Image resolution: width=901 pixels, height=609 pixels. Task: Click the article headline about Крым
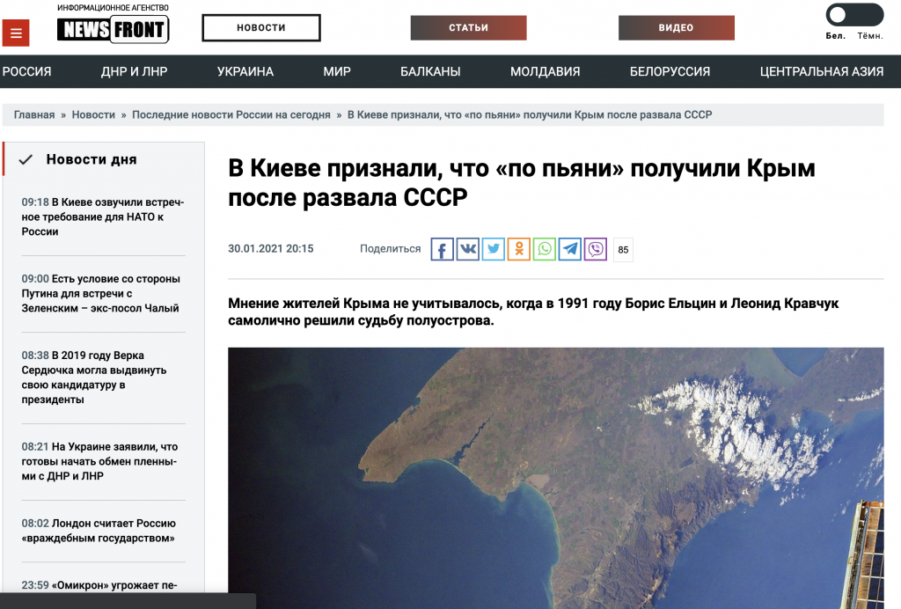point(521,183)
